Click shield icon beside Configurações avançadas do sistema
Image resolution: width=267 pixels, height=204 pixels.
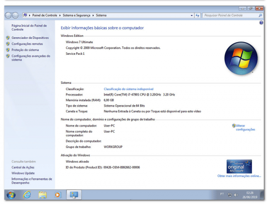pyautogui.click(x=8, y=56)
